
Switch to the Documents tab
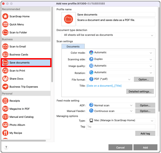(73, 46)
